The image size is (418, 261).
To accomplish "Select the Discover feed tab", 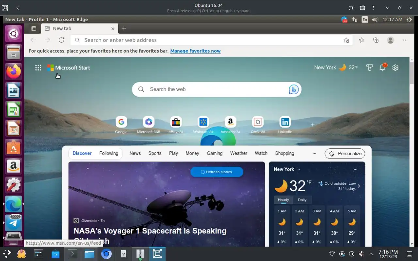I will pyautogui.click(x=82, y=153).
